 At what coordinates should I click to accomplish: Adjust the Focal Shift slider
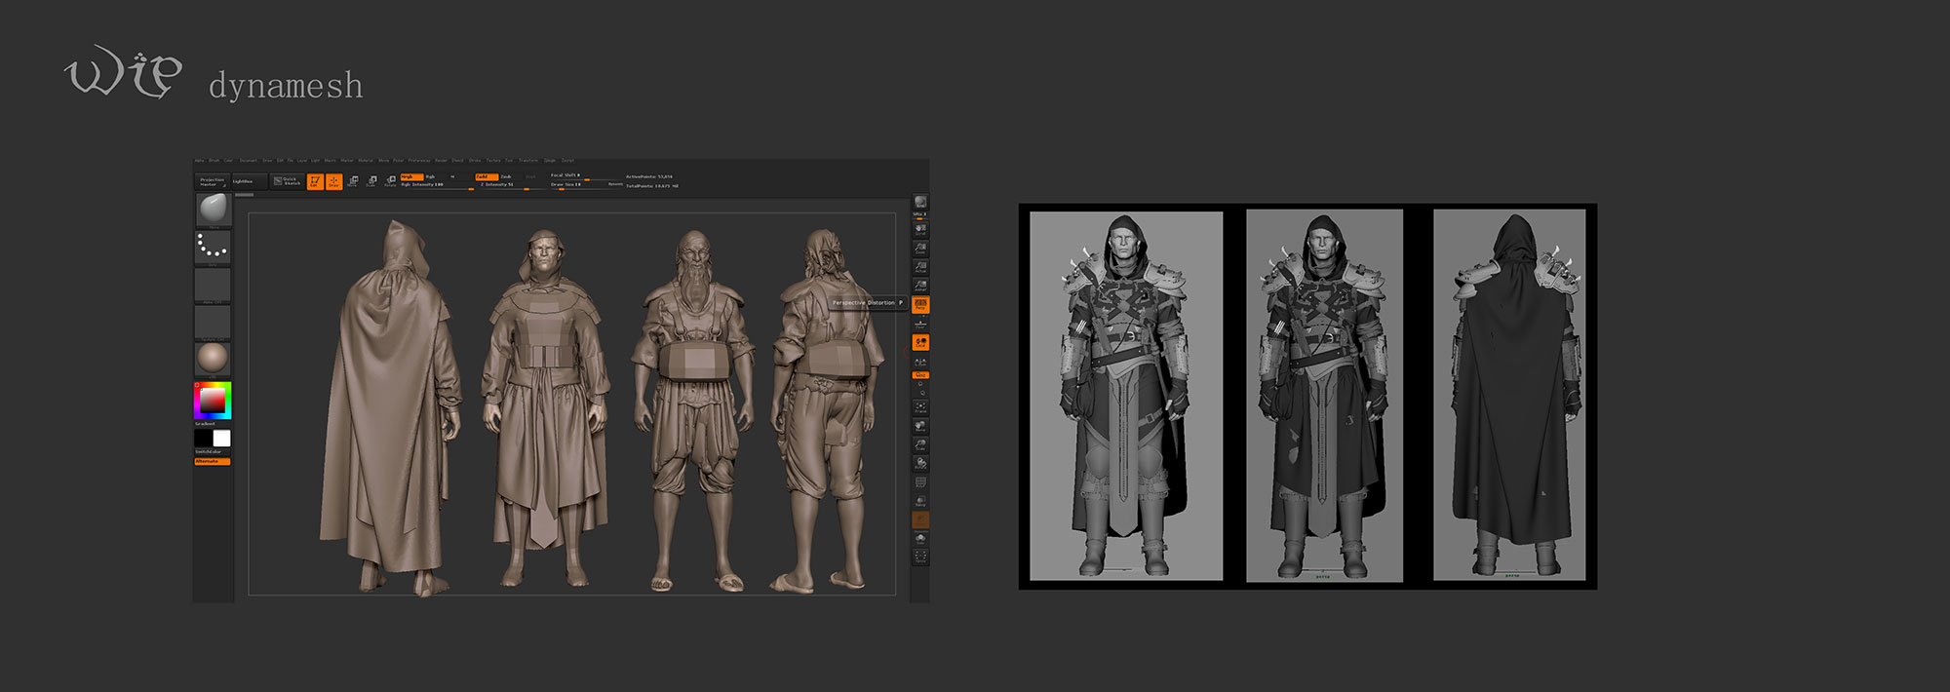pyautogui.click(x=585, y=176)
